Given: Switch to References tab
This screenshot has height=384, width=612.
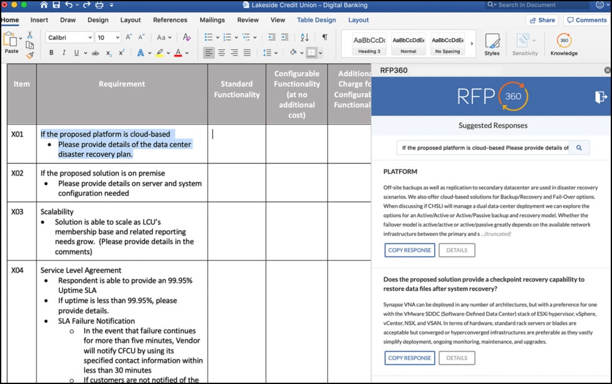Looking at the screenshot, I should coord(170,20).
